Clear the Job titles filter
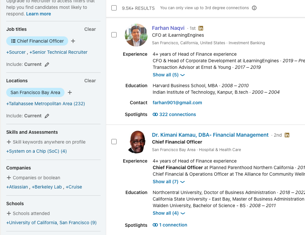This screenshot has width=305, height=235. (90, 29)
